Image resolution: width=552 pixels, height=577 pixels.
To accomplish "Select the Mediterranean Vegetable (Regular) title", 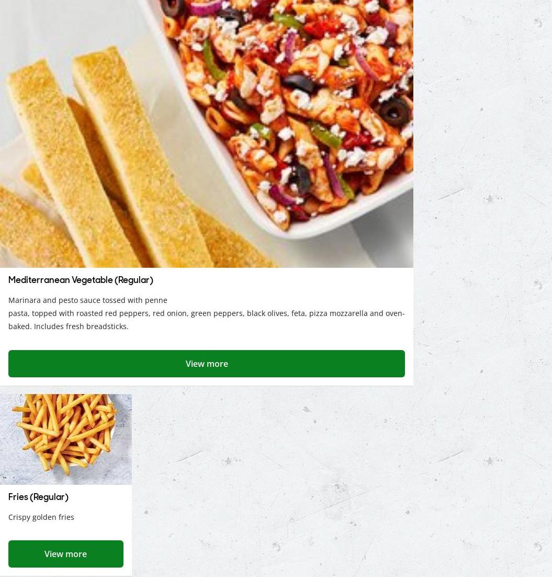I will [x=81, y=280].
